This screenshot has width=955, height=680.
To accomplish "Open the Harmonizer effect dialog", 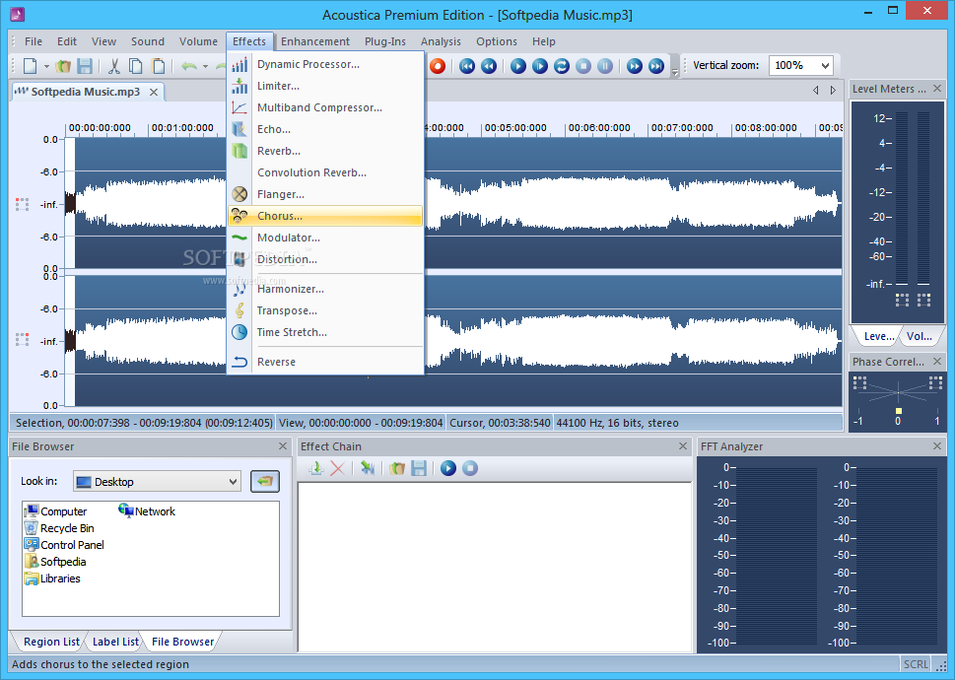I will coord(325,289).
